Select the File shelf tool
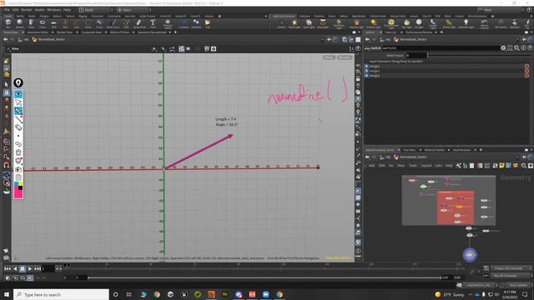 [208, 23]
